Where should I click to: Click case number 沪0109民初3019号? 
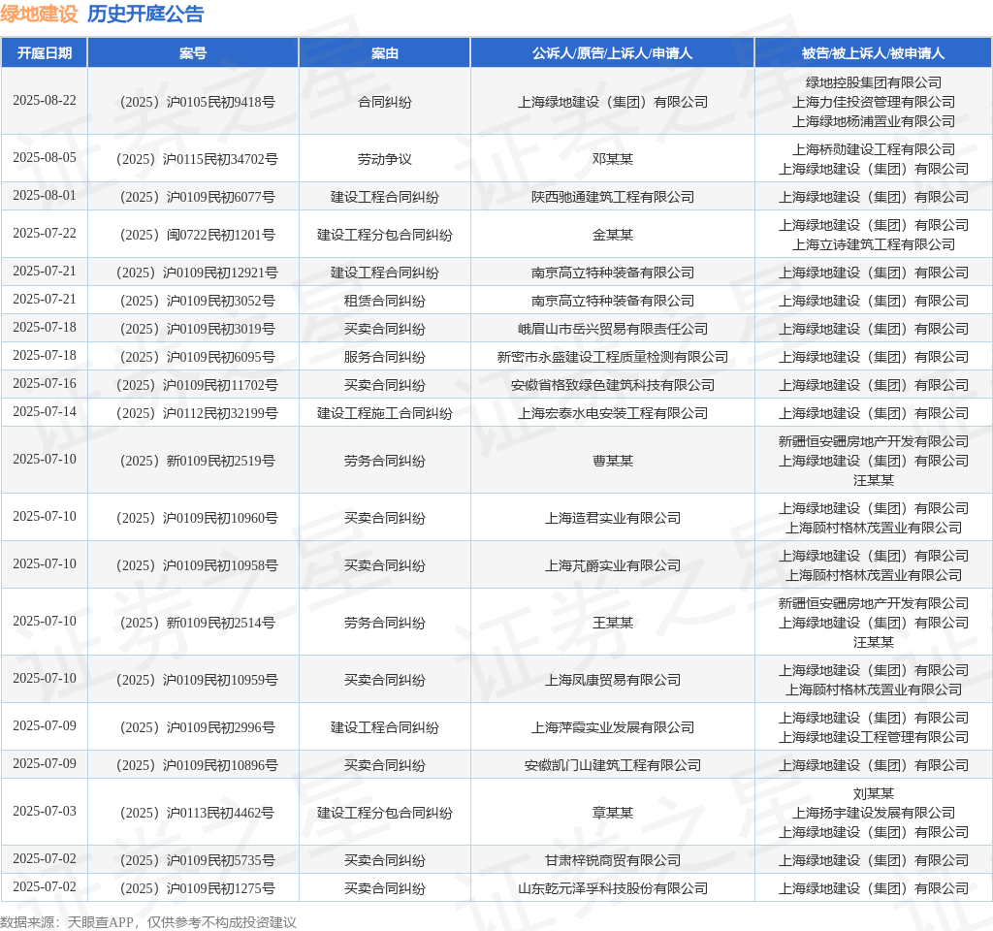pyautogui.click(x=197, y=329)
